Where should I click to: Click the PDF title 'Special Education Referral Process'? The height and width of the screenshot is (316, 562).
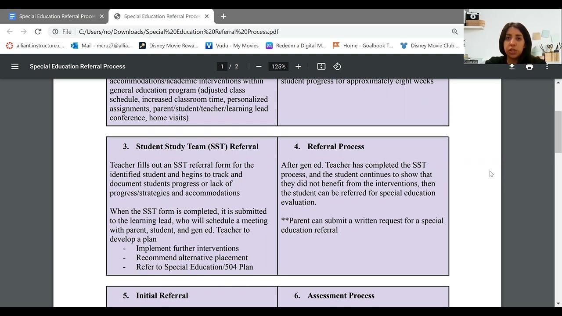(78, 66)
